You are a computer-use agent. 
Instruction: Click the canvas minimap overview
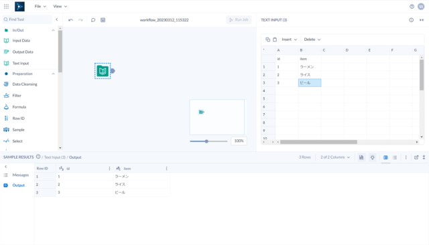pos(217,117)
